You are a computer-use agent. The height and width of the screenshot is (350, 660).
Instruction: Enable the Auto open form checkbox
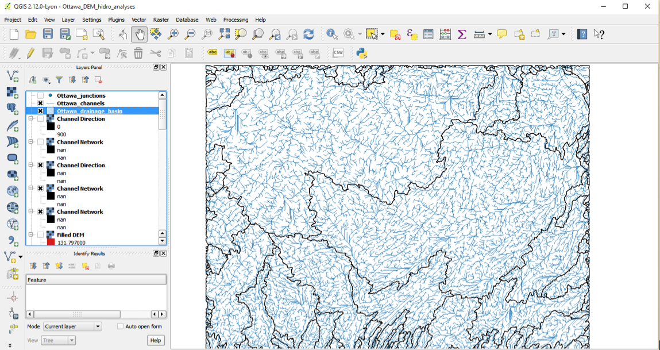tap(120, 326)
